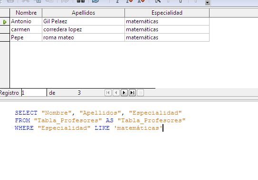Click the Registro label
This screenshot has width=258, height=180.
tap(10, 93)
